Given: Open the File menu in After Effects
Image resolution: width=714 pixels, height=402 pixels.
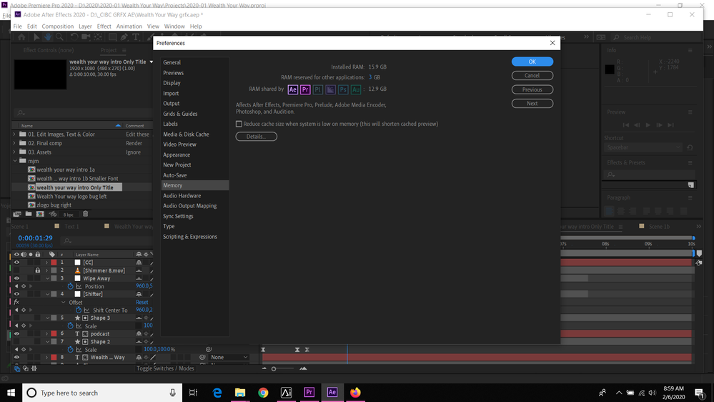Looking at the screenshot, I should pos(17,26).
